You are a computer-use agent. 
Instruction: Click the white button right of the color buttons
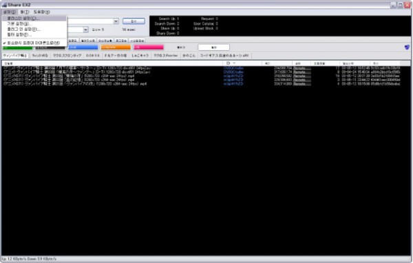pyautogui.click(x=213, y=47)
